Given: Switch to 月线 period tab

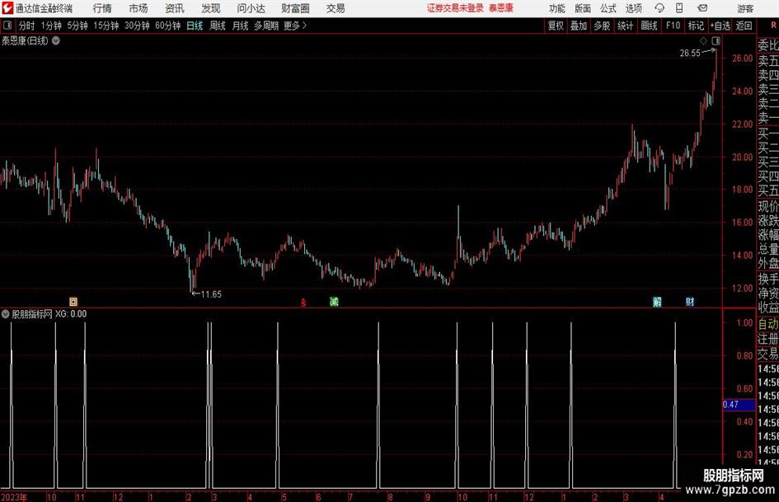Looking at the screenshot, I should (x=240, y=26).
